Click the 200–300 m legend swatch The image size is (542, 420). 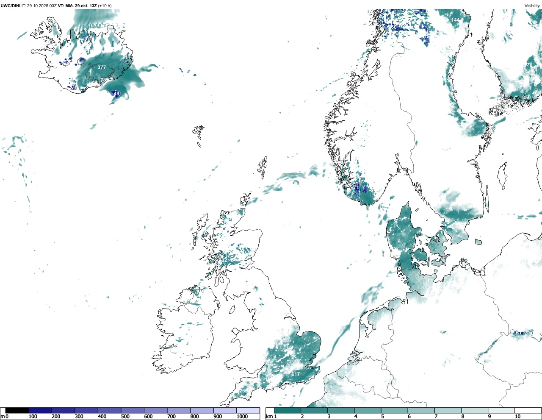tap(63, 410)
